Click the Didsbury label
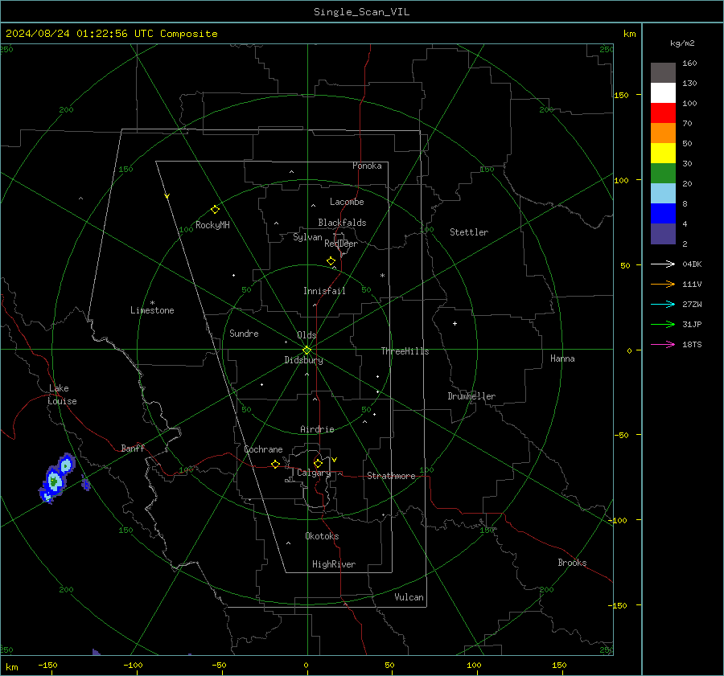Image resolution: width=724 pixels, height=676 pixels. [x=303, y=360]
